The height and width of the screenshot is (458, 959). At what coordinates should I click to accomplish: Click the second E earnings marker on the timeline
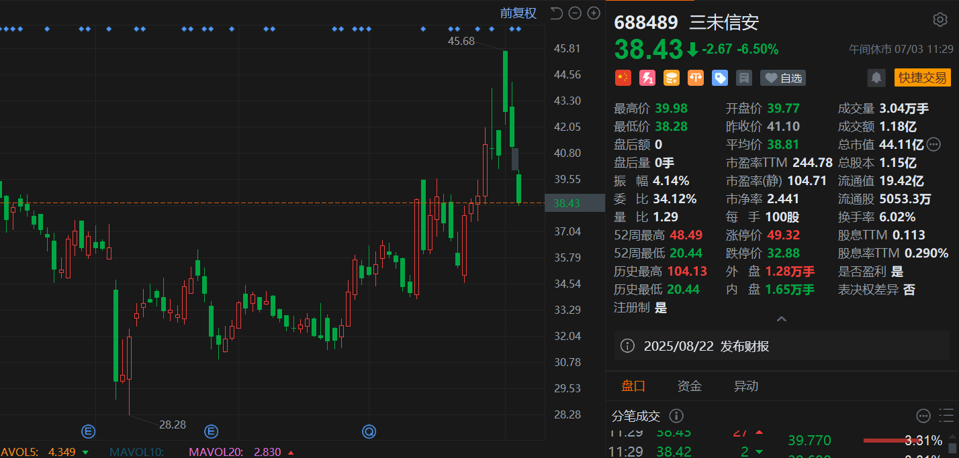pos(212,431)
